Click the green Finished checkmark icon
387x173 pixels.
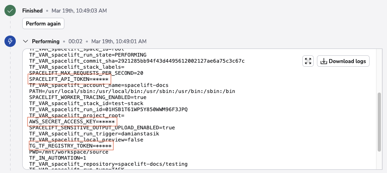tap(10, 11)
